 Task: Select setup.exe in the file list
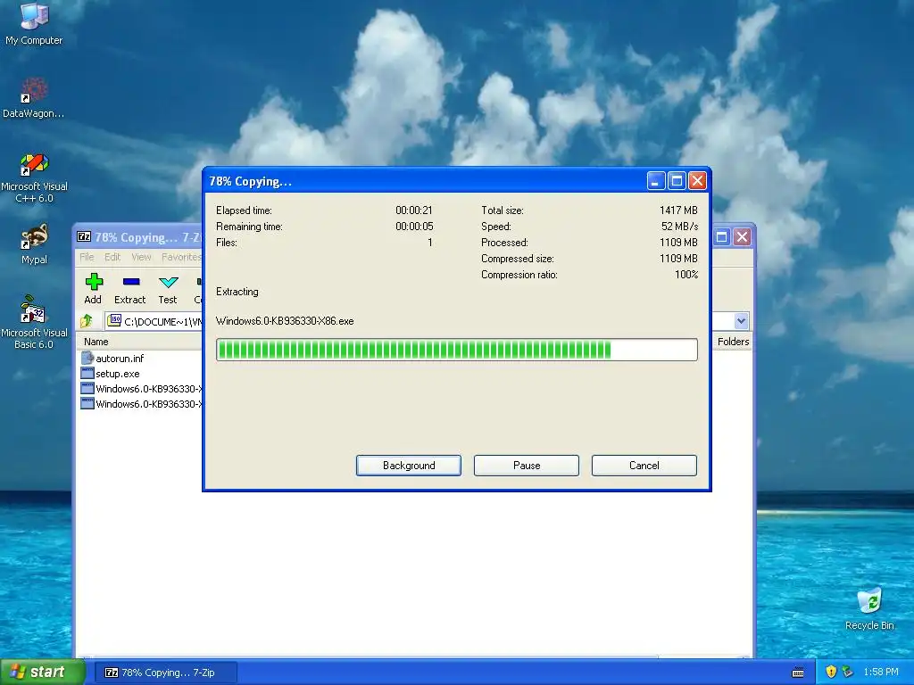(117, 374)
